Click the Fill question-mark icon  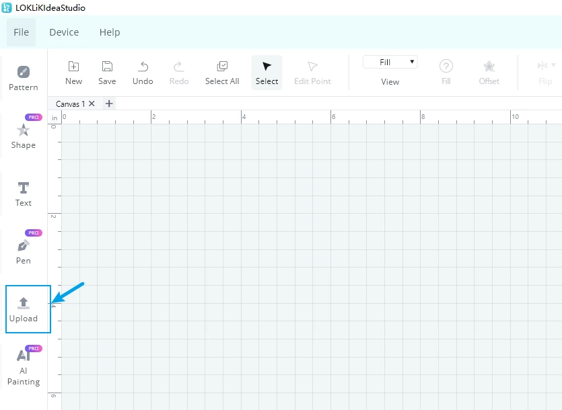click(446, 67)
